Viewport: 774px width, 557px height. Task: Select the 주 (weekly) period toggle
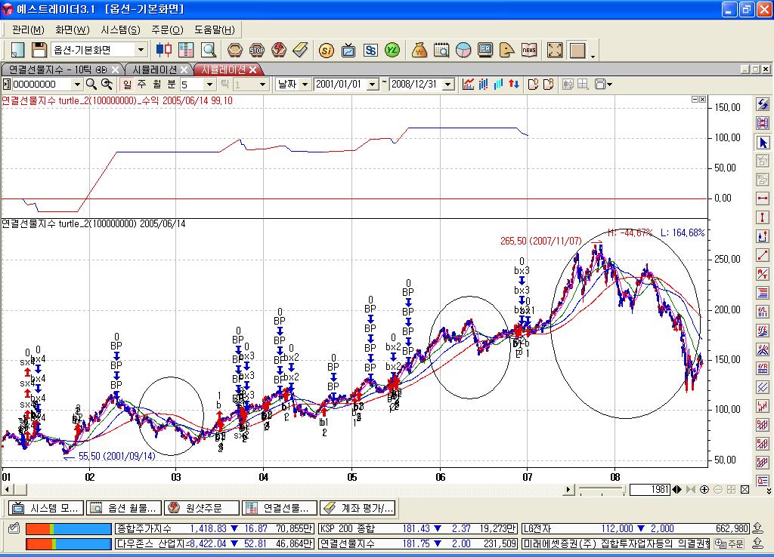tap(141, 85)
